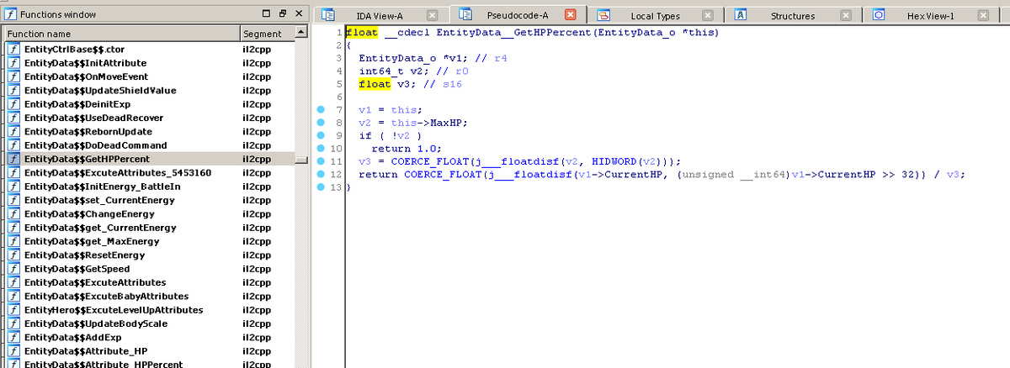Screen dimensions: 1010x368
Task: Float the Functions window panel
Action: [x=282, y=14]
